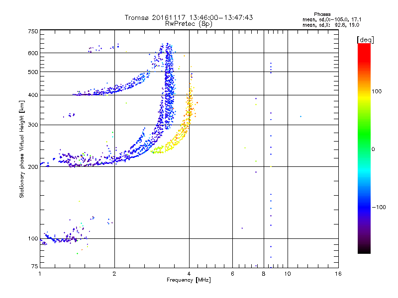Click the '0' colorbar tick label
The height and width of the screenshot is (298, 398).
coord(373,149)
